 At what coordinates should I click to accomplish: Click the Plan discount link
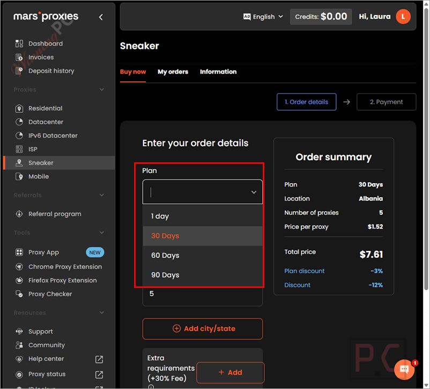click(305, 271)
